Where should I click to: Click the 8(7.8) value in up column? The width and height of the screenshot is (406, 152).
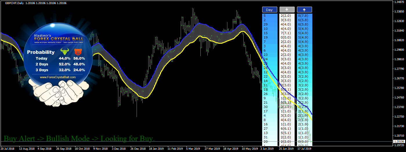click(x=303, y=16)
